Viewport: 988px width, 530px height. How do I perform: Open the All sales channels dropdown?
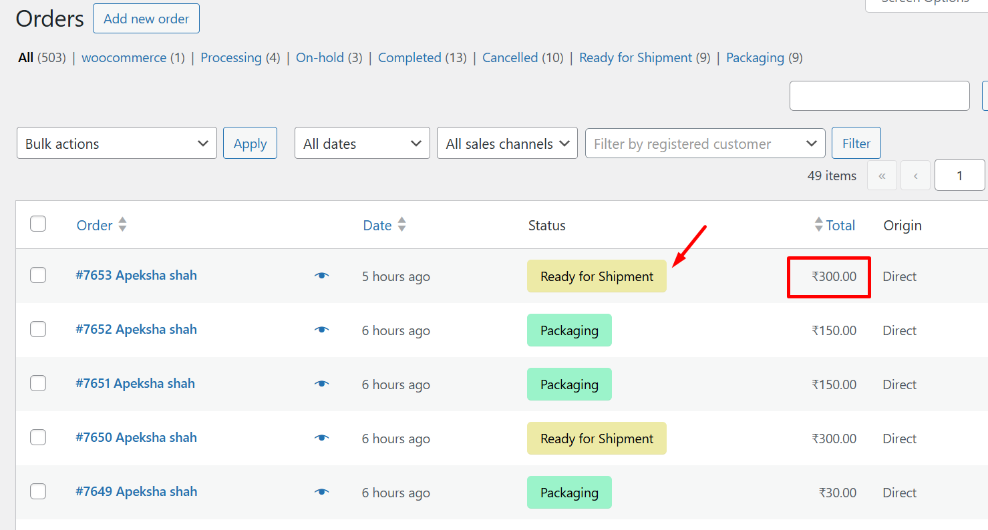click(506, 144)
